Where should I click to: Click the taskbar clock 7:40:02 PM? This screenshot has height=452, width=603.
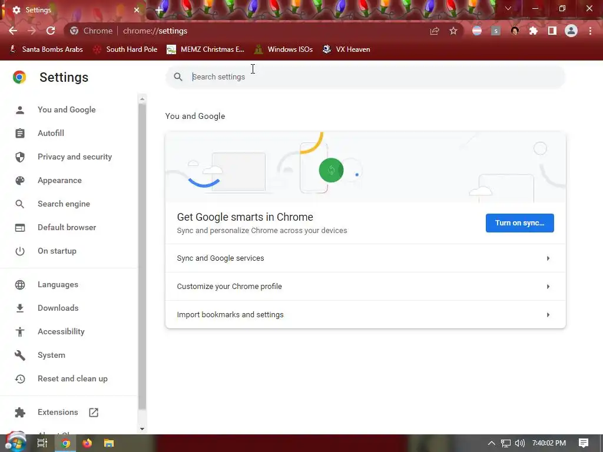(x=549, y=443)
